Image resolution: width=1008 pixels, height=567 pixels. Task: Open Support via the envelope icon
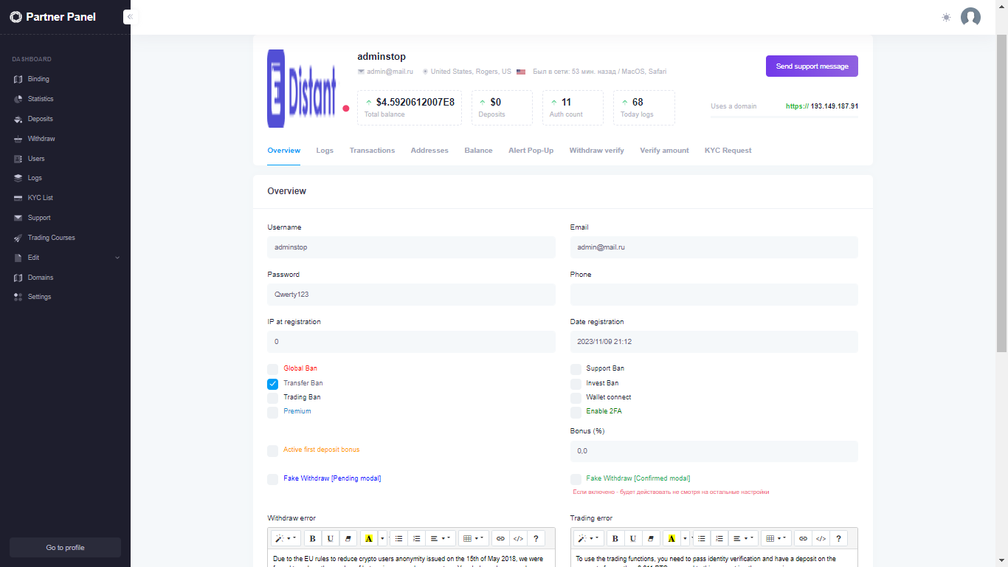pyautogui.click(x=18, y=218)
